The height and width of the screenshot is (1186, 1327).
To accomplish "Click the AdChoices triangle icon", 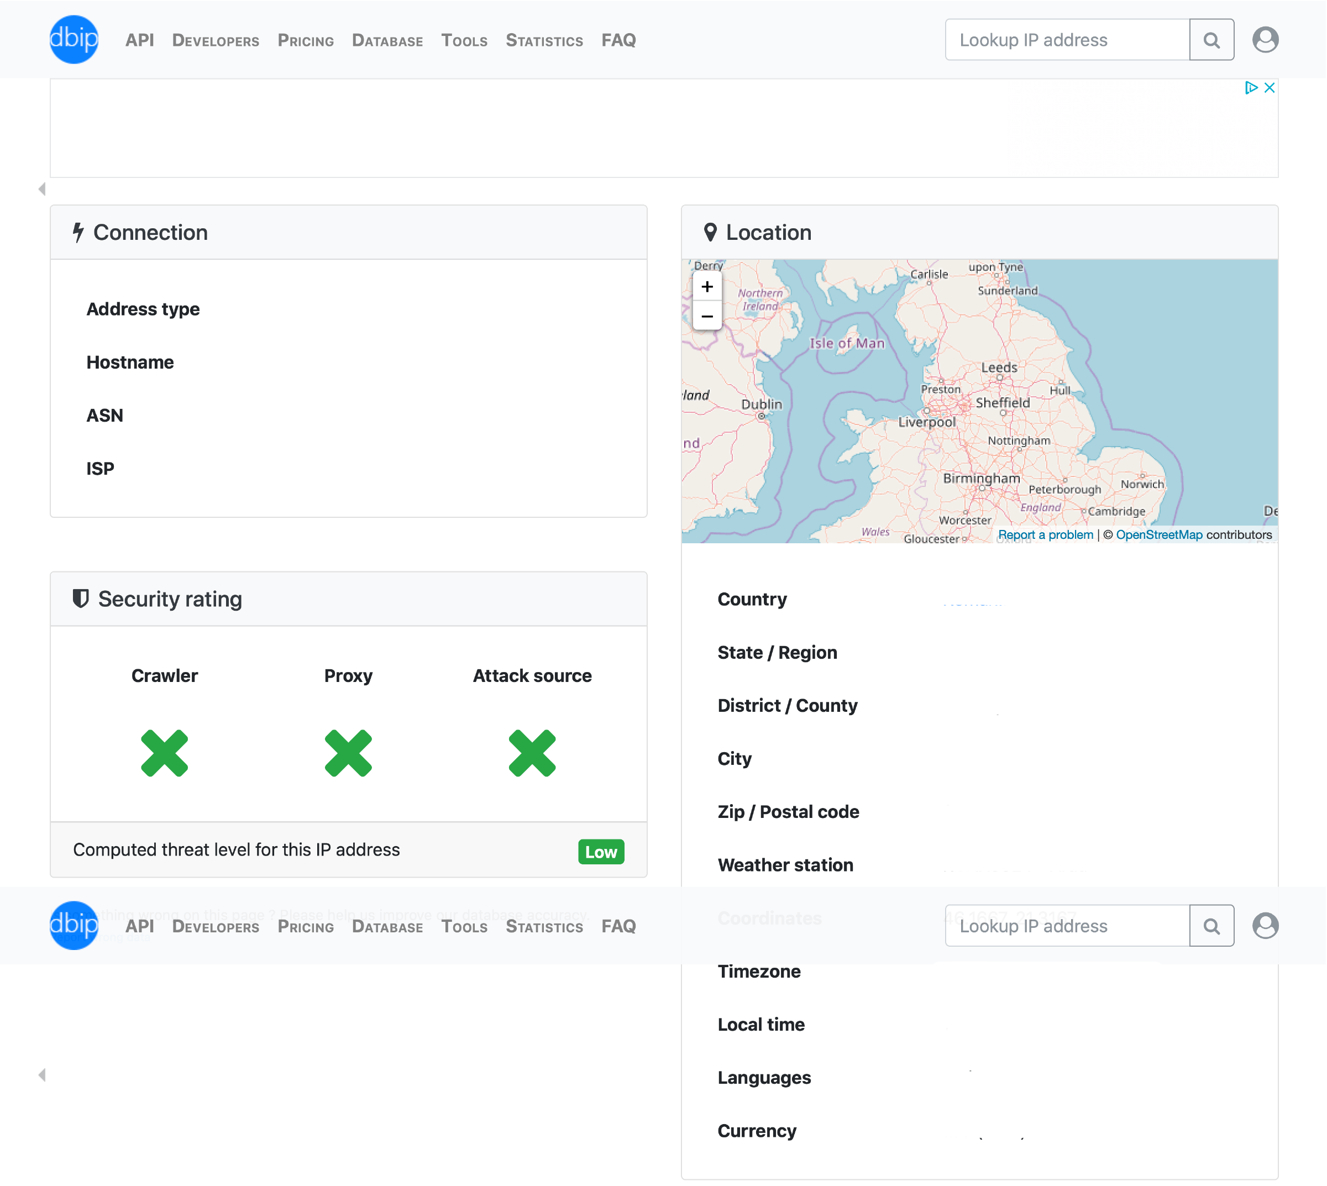I will pos(1251,88).
